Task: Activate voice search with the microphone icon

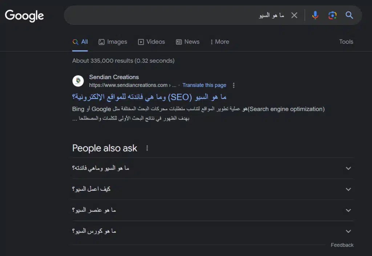Action: click(315, 15)
